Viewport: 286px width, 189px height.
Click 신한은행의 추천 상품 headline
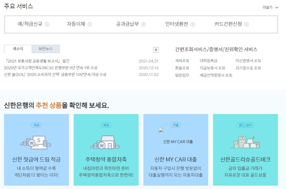[x=56, y=105]
